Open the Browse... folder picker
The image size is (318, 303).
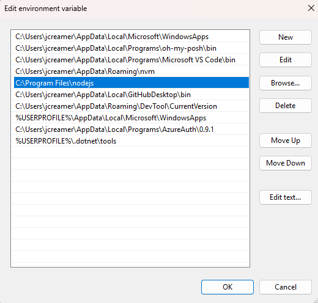coord(286,83)
